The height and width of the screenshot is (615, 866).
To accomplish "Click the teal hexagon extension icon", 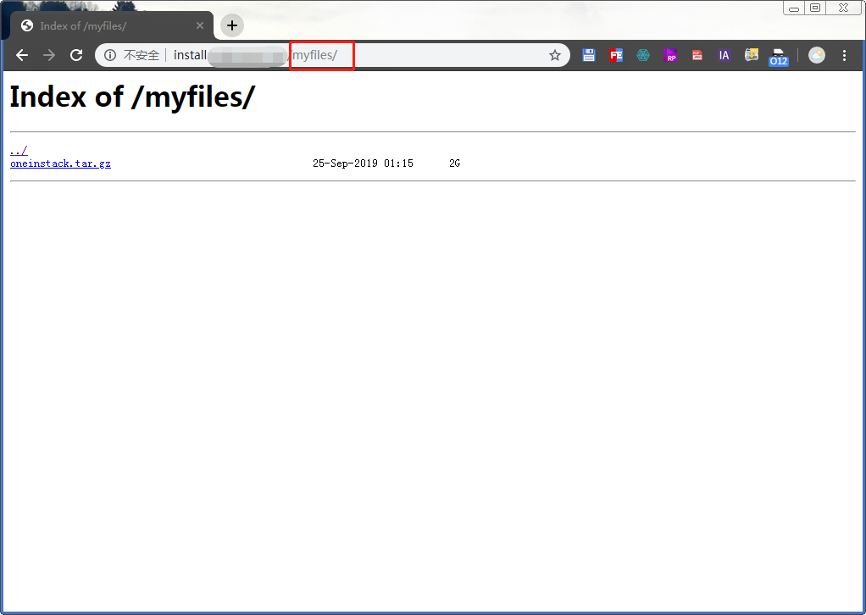I will coord(643,55).
